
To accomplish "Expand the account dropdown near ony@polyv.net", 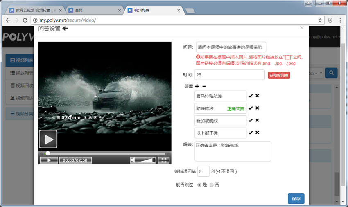I will (x=339, y=37).
